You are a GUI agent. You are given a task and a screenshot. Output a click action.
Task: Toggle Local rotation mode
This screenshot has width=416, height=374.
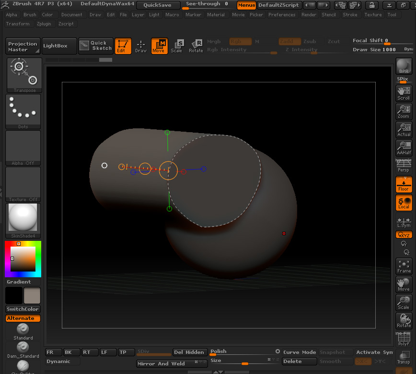tap(404, 203)
